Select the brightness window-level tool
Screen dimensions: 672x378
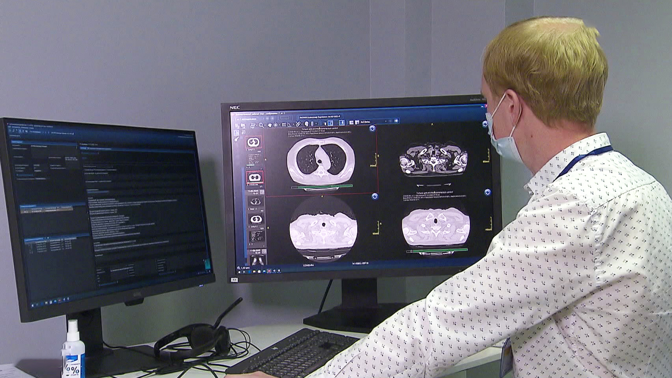[x=276, y=125]
